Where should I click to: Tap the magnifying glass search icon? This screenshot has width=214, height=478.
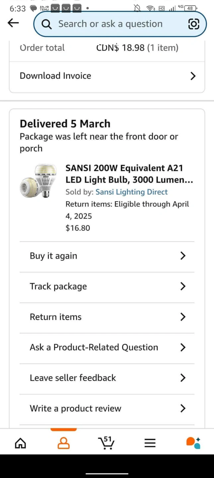[x=47, y=24]
